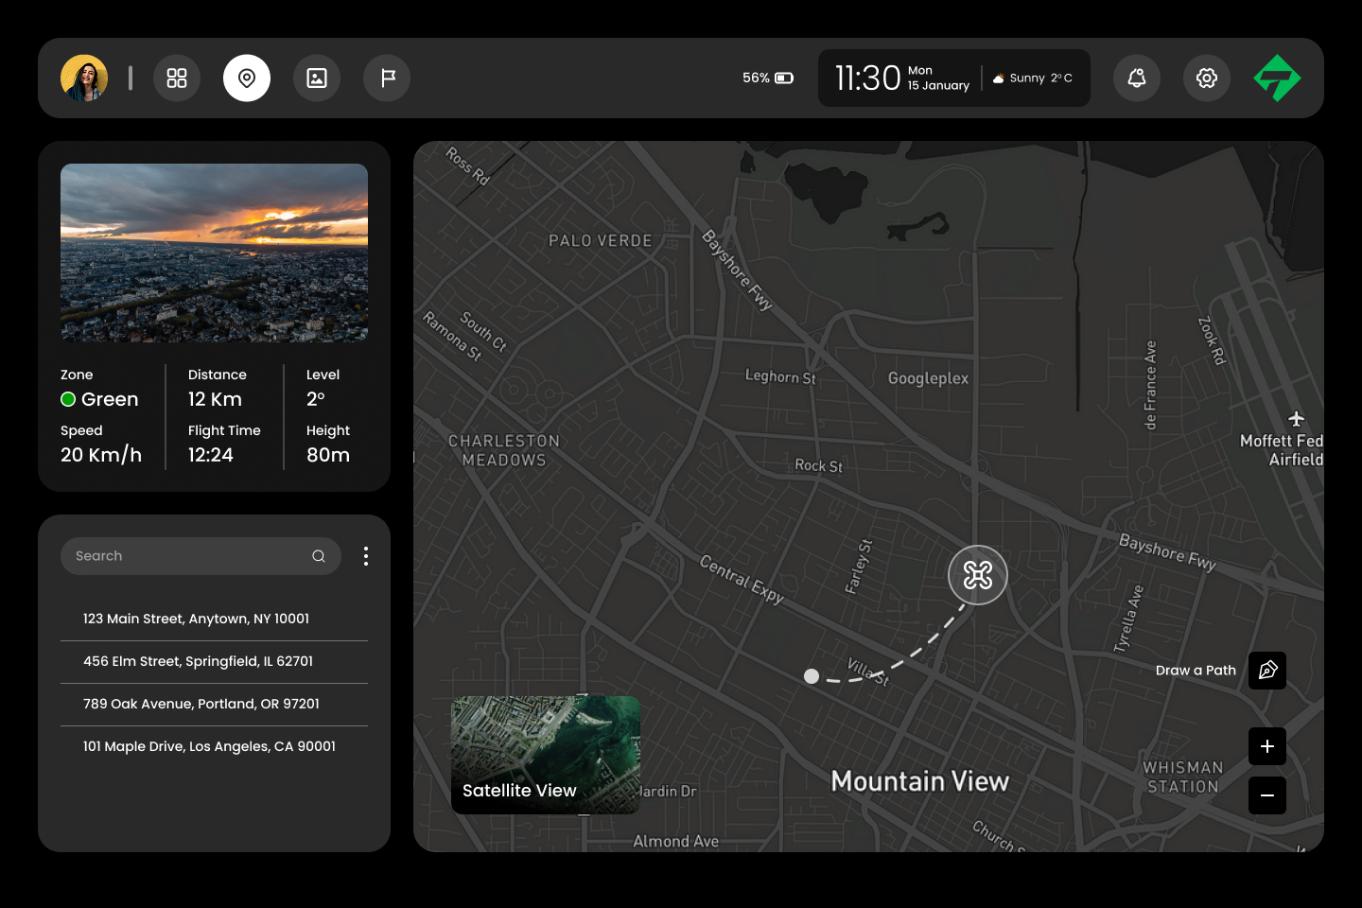Viewport: 1362px width, 908px height.
Task: Click the flight path start point
Action: [812, 676]
